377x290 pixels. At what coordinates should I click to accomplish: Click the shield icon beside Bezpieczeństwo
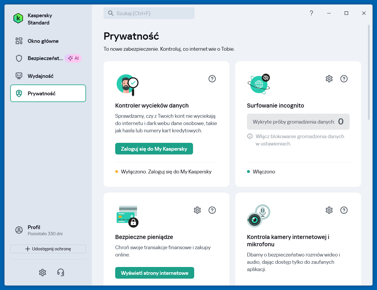pos(19,58)
